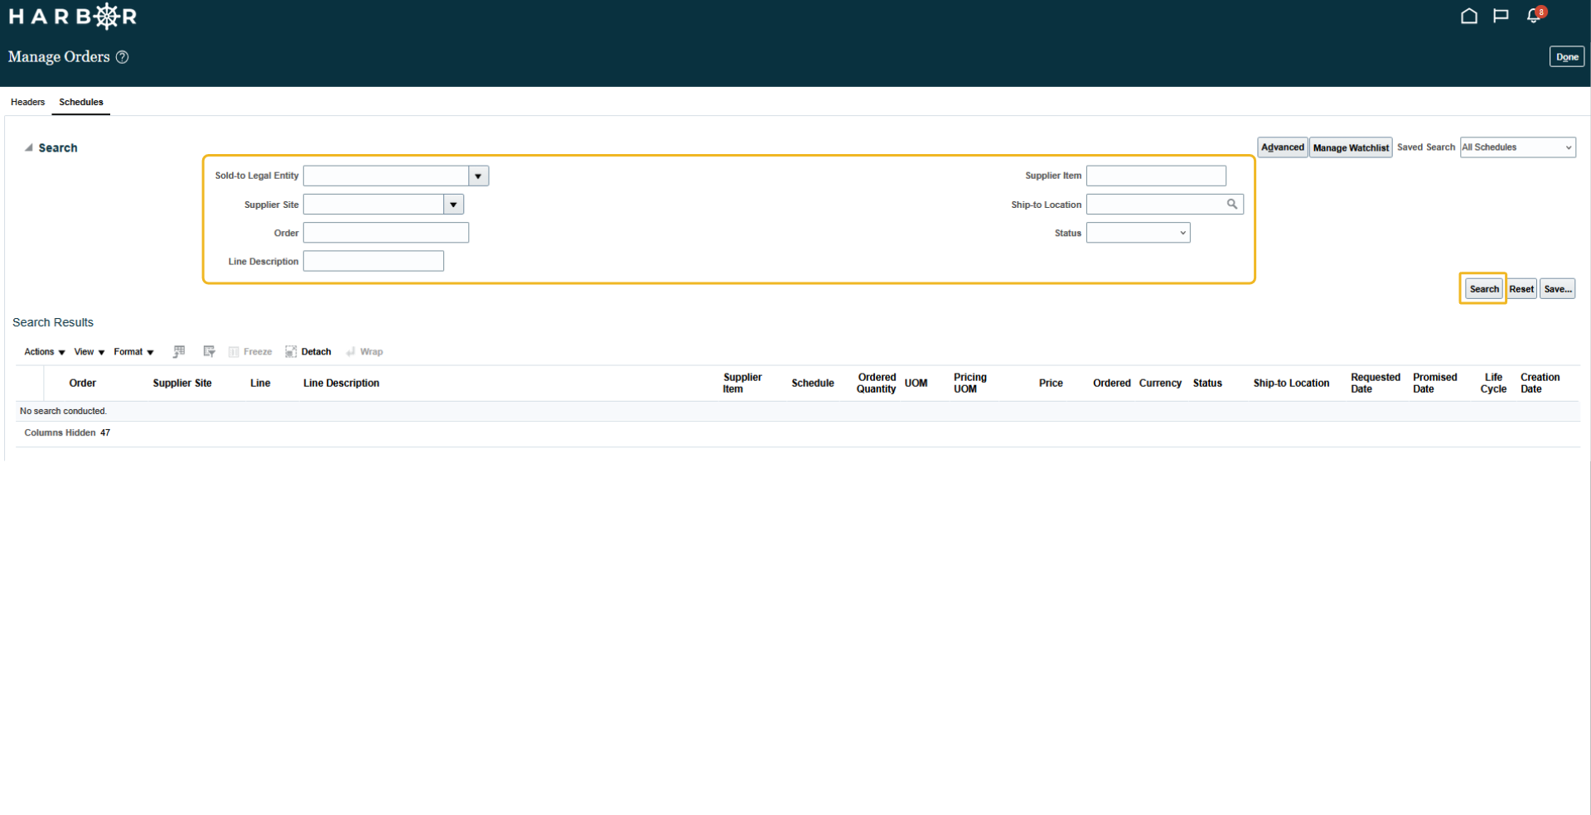This screenshot has height=815, width=1591.
Task: Click the Creation Date column header
Action: coord(1540,383)
